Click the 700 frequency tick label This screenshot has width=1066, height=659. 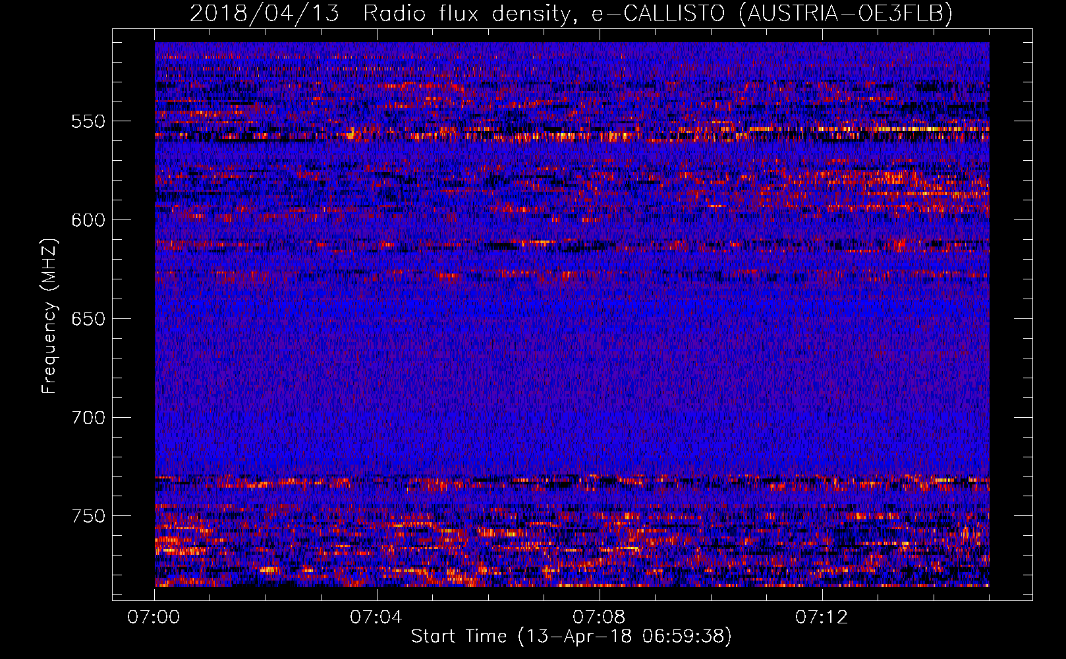tap(88, 418)
